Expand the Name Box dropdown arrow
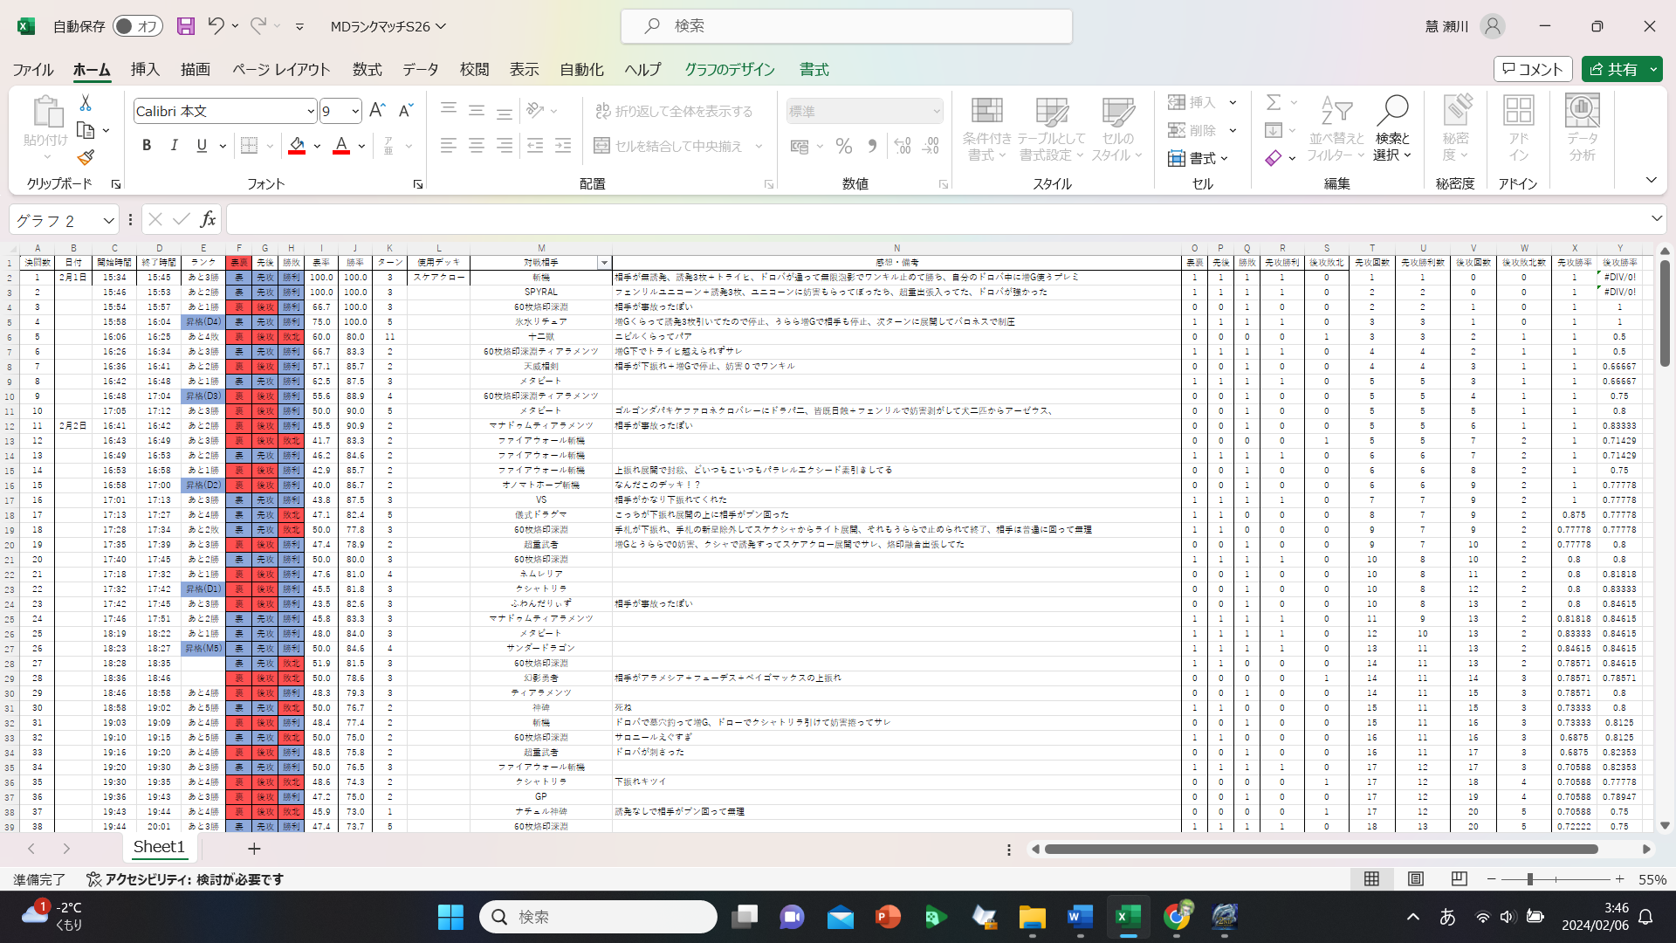 pyautogui.click(x=108, y=220)
